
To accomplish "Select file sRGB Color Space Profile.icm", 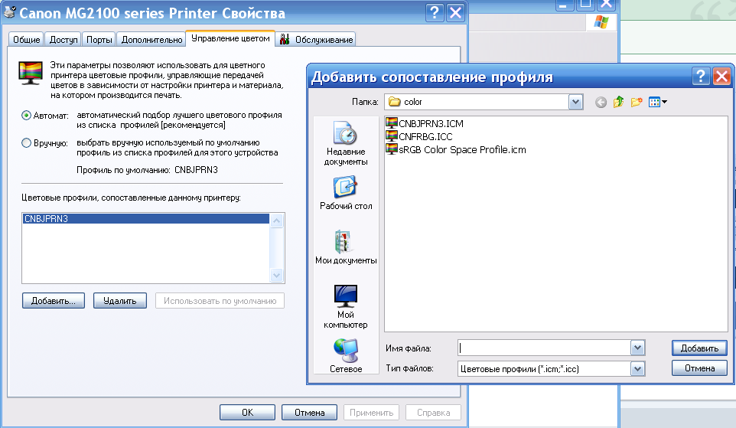I will [x=462, y=150].
